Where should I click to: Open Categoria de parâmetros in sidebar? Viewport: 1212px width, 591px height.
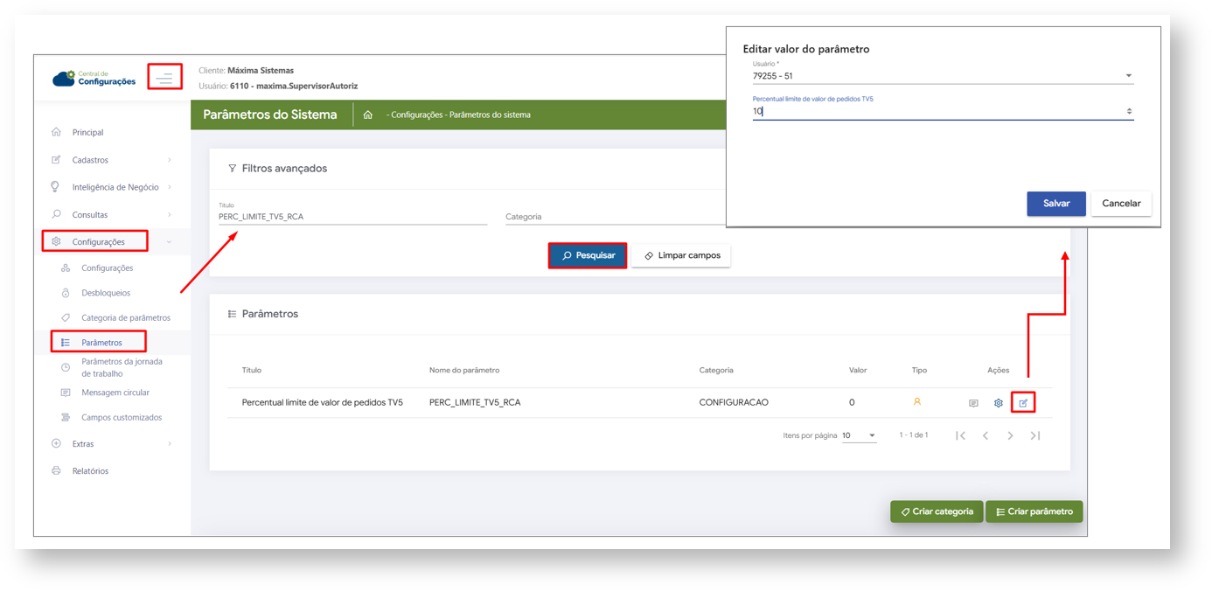126,318
